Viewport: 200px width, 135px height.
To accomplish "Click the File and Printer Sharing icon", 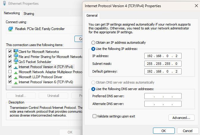I will [x=16, y=56].
